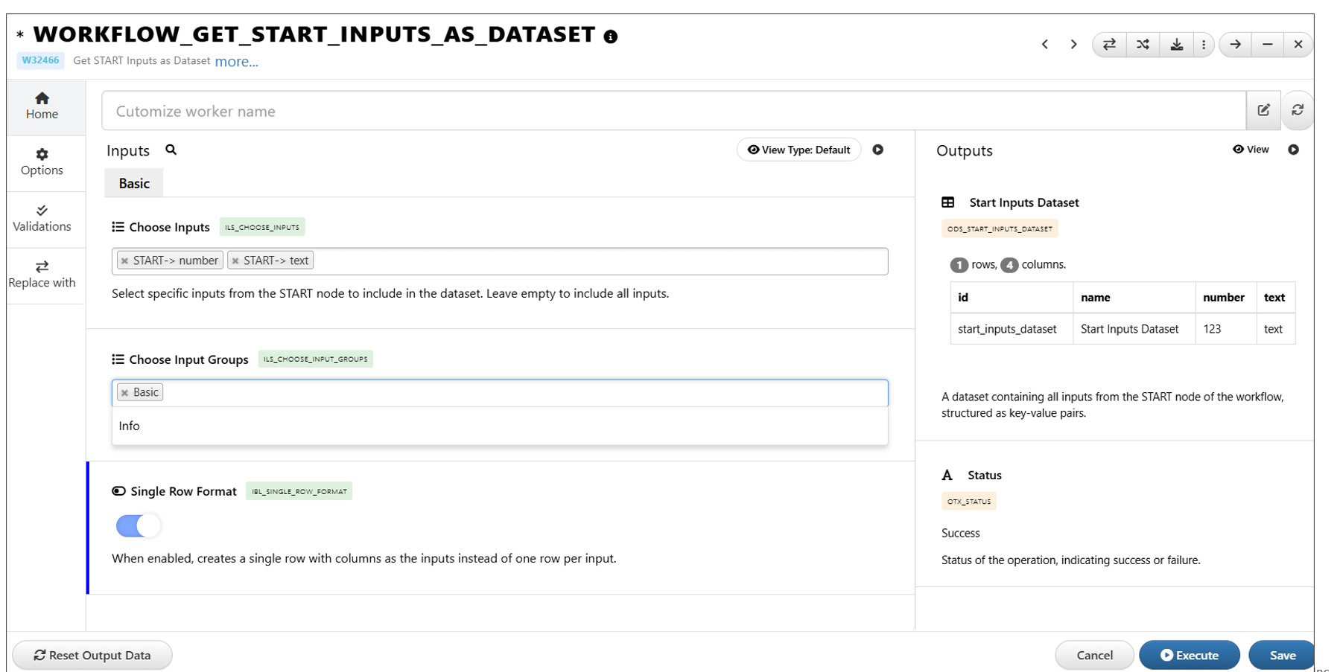Click the refresh icon next to name field
The image size is (1340, 672).
1298,110
